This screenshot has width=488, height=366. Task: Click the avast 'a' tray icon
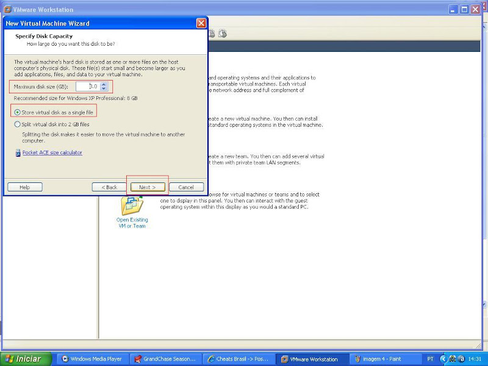[462, 359]
